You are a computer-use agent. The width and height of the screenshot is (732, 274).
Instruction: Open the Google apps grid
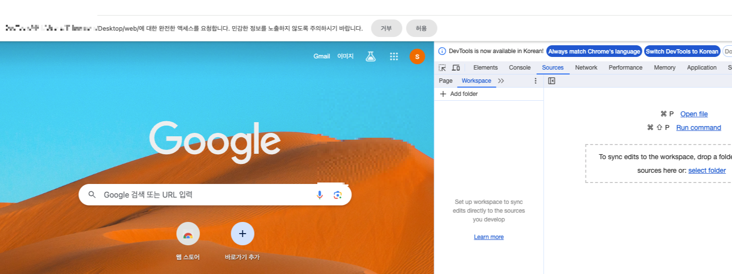pos(394,56)
